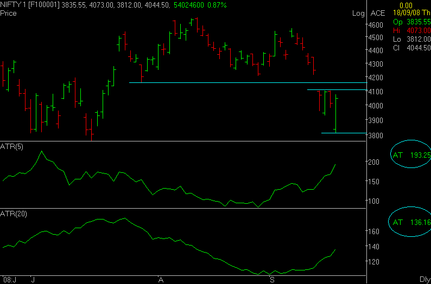Click the Hi 4073.00 high value
This screenshot has width=431, height=284.
pos(412,30)
